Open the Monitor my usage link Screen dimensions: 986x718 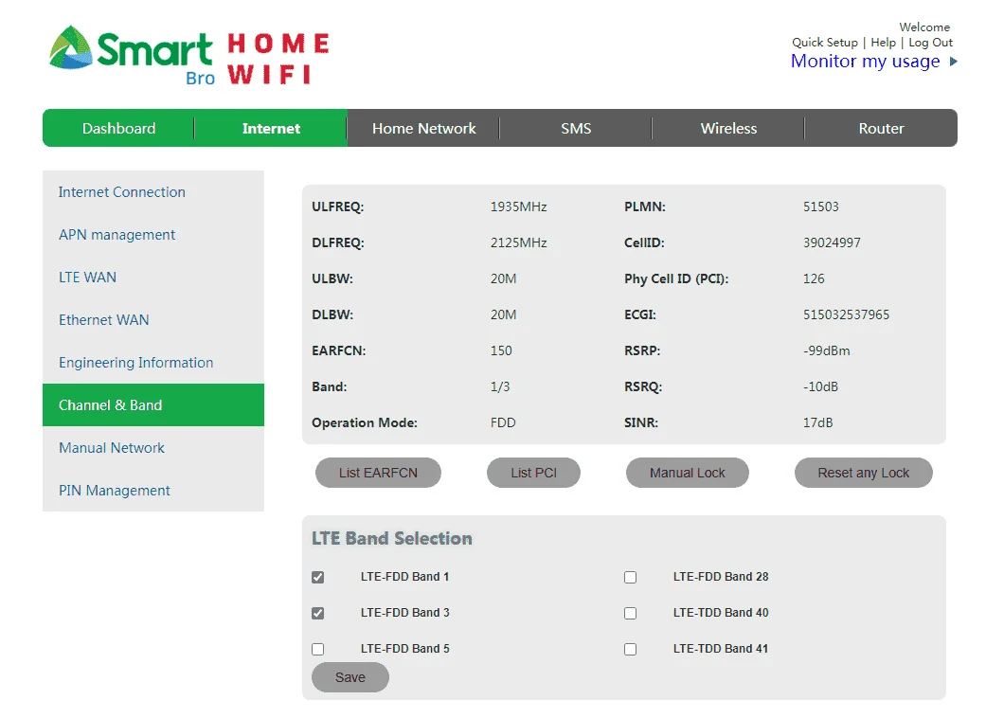[866, 62]
